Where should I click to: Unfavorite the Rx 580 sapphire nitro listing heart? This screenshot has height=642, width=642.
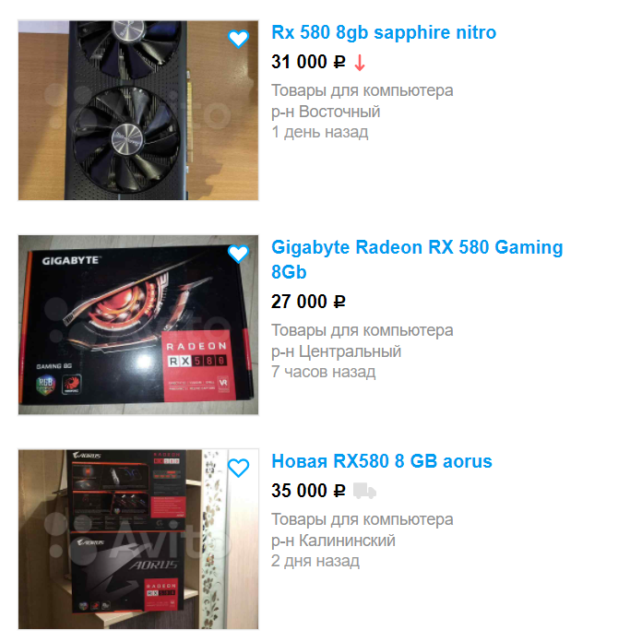tap(238, 39)
